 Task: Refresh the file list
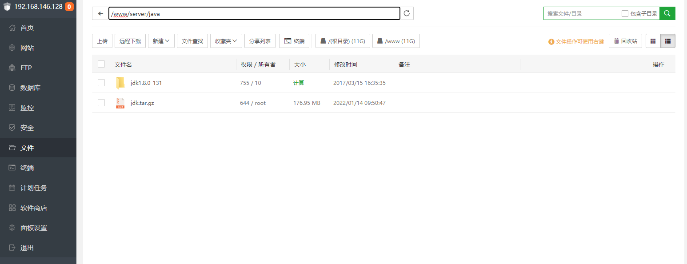[407, 14]
